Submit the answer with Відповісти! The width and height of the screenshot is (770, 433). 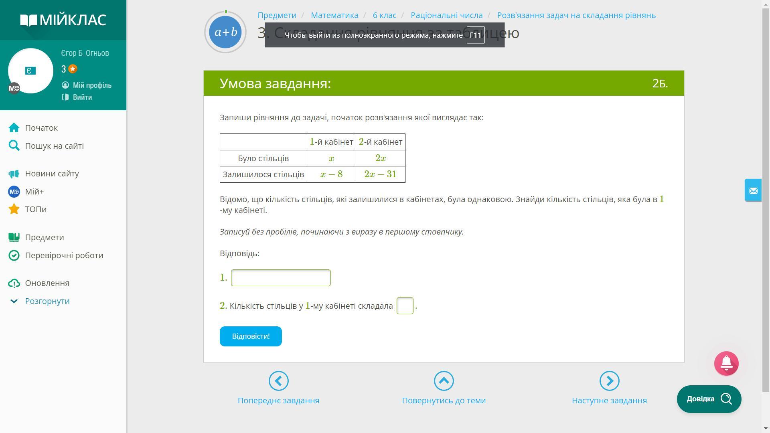click(x=251, y=336)
